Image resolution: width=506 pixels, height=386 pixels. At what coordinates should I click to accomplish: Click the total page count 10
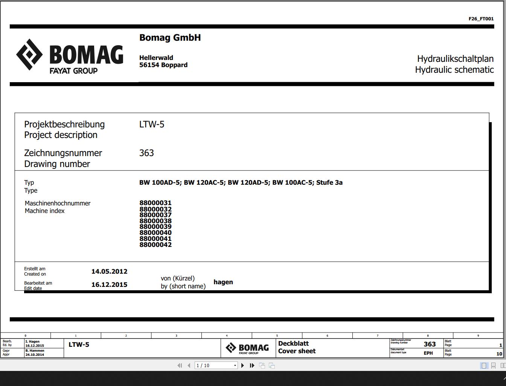tap(499, 354)
